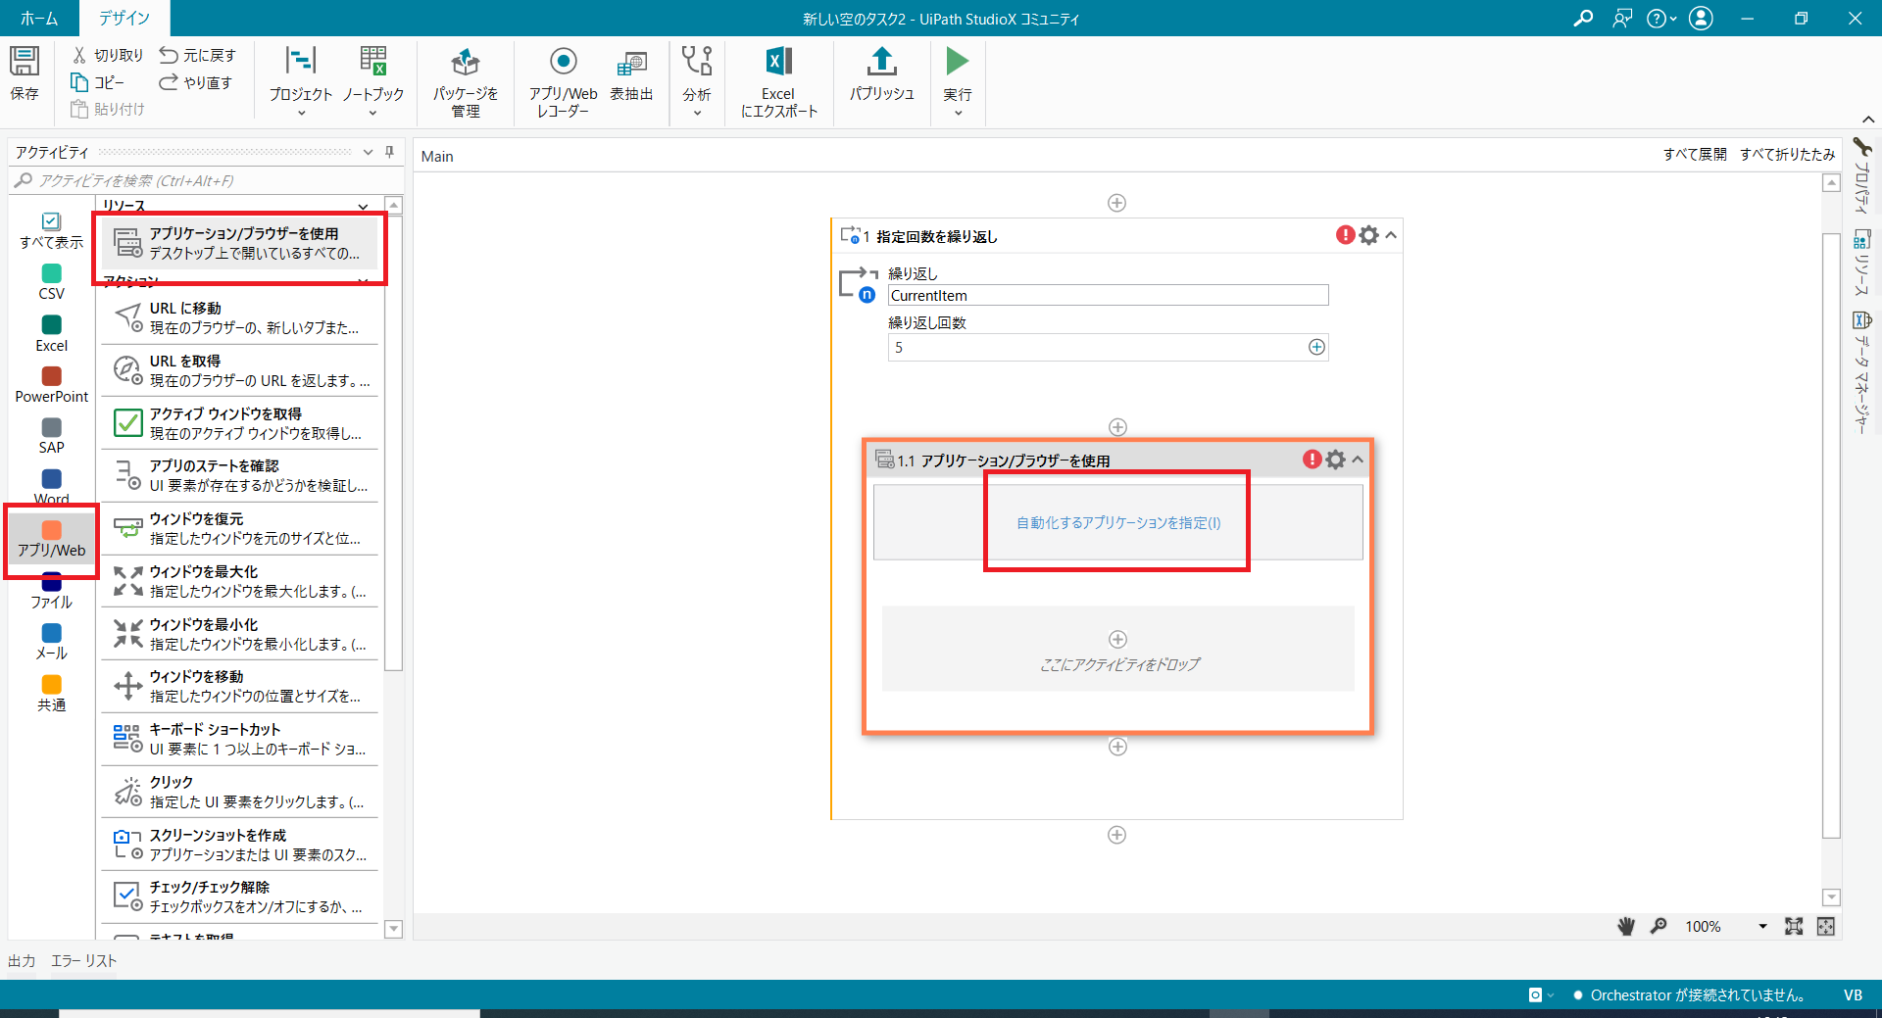This screenshot has width=1882, height=1018.
Task: Select the pan hand tool
Action: [x=1626, y=926]
